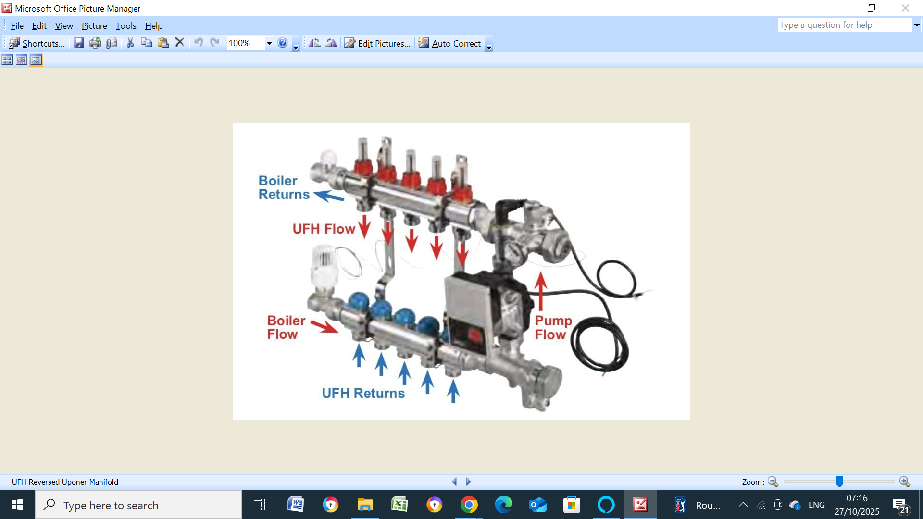Click the Auto Correct button
923x519 pixels.
point(450,43)
